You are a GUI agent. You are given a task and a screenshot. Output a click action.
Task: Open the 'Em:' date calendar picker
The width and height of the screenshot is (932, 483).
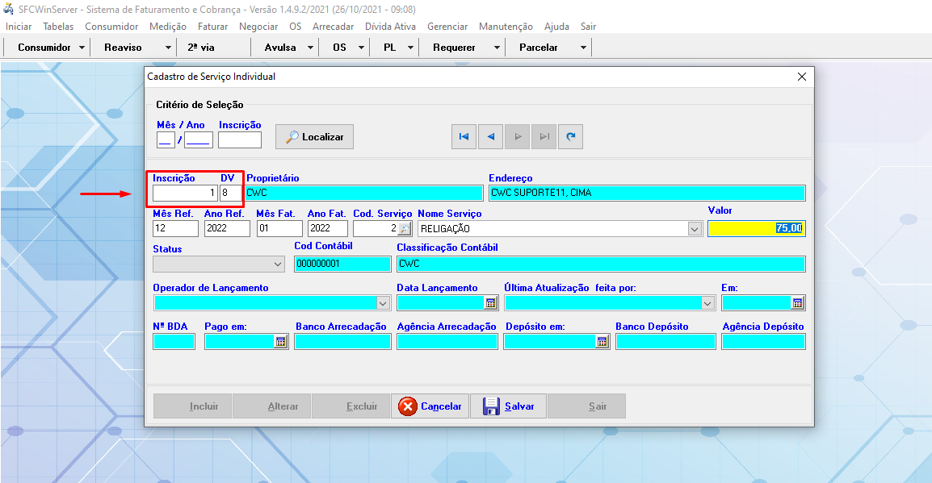point(797,303)
